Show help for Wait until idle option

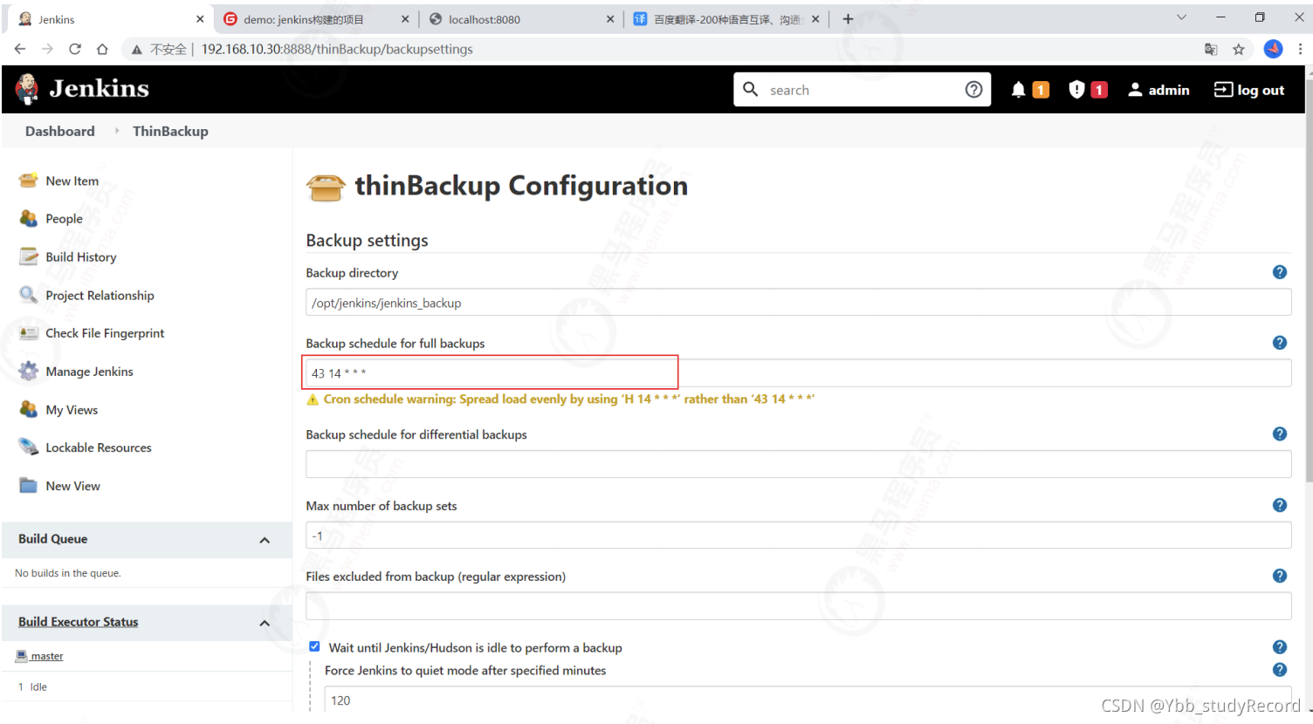[x=1280, y=646]
